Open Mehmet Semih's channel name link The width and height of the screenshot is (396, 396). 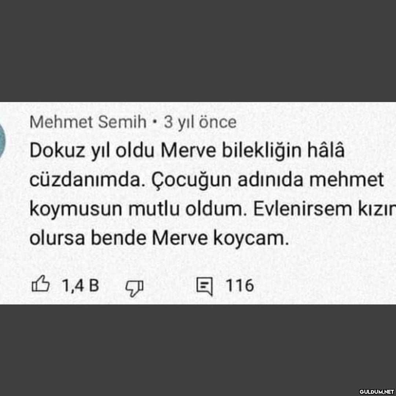[x=88, y=122]
